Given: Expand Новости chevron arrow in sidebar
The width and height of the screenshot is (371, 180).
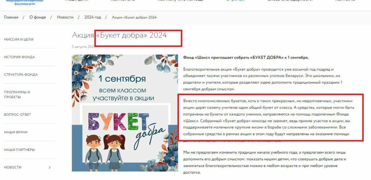Looking at the screenshot, I should click(x=50, y=167).
